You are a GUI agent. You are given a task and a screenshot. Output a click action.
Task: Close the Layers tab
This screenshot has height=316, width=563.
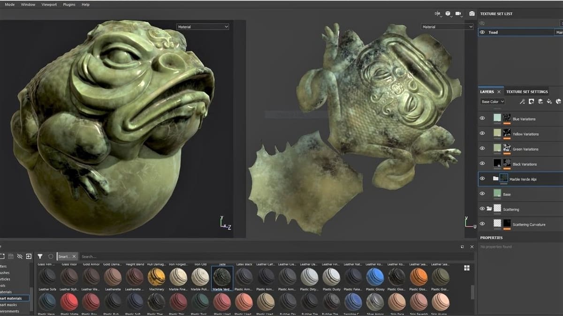pos(499,91)
